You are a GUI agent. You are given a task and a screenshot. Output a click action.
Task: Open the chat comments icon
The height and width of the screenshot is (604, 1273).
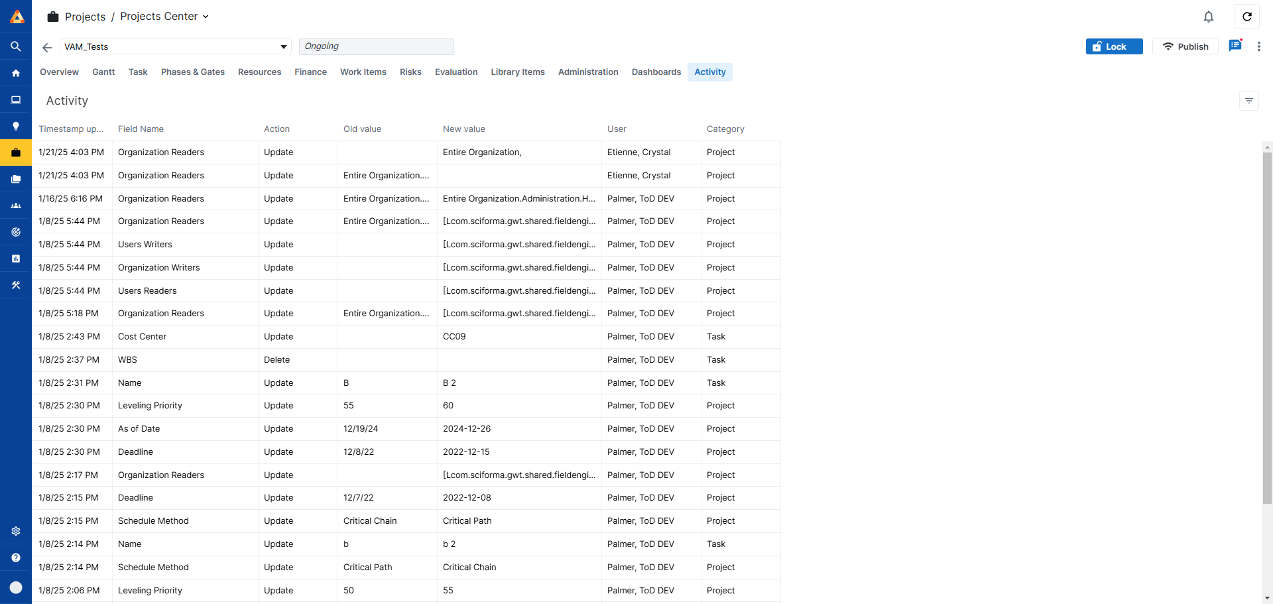[1235, 46]
